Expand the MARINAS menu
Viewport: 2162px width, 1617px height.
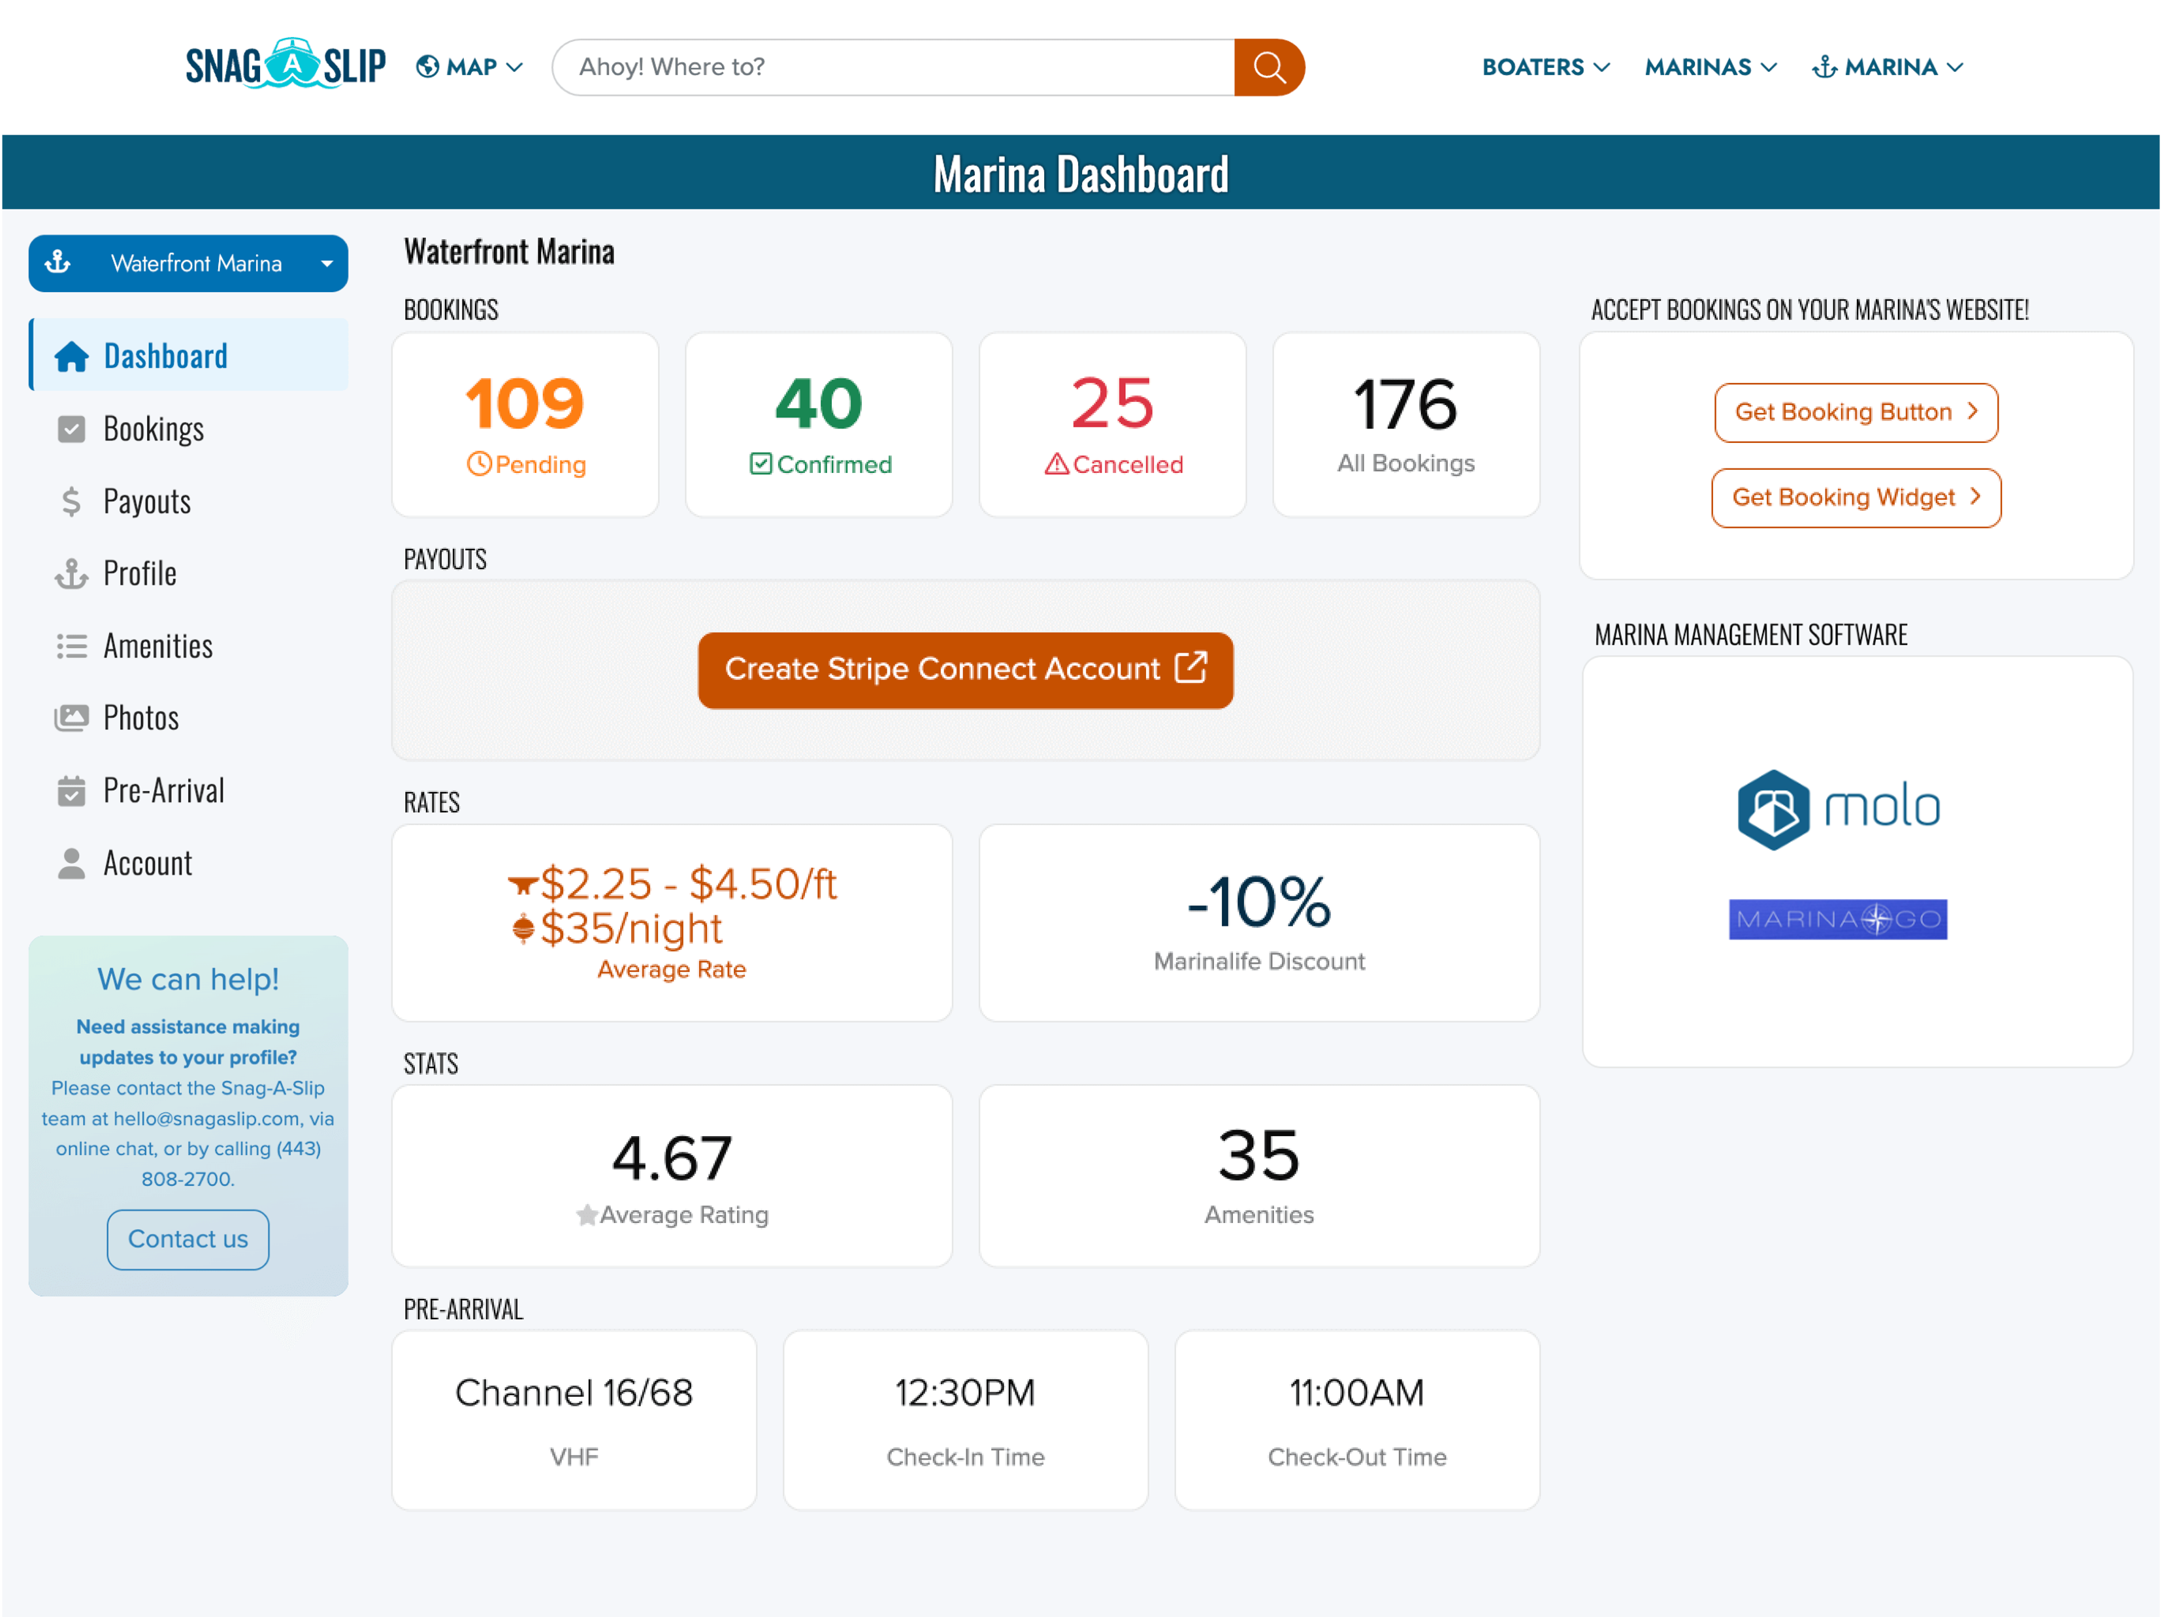click(x=1711, y=67)
